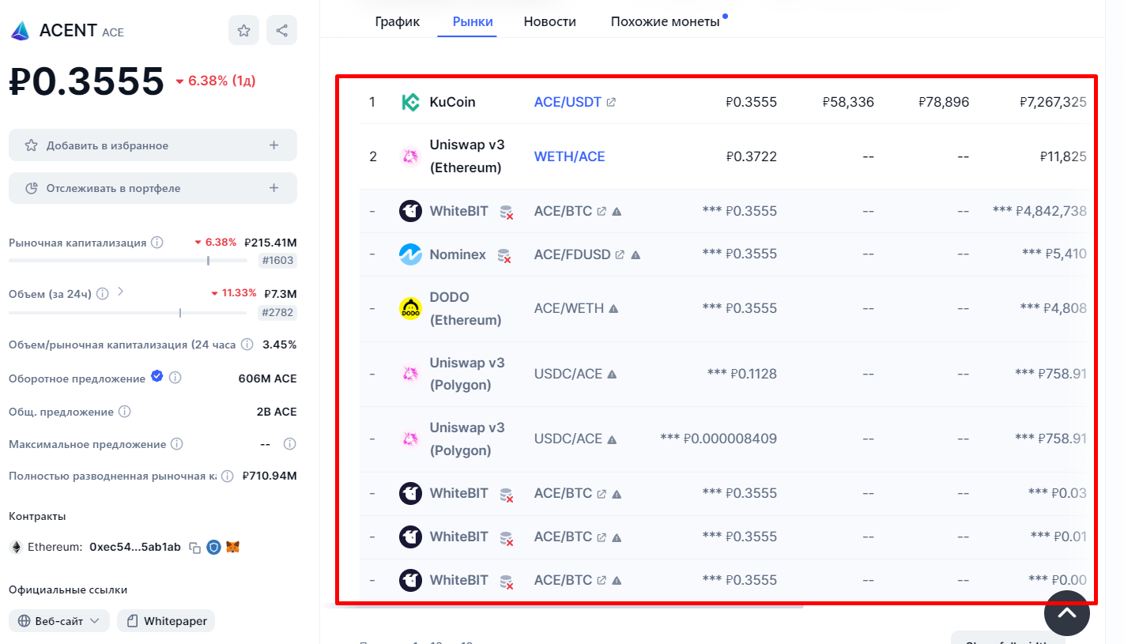Open the Веб-сайт dropdown
This screenshot has width=1124, height=644.
[59, 621]
